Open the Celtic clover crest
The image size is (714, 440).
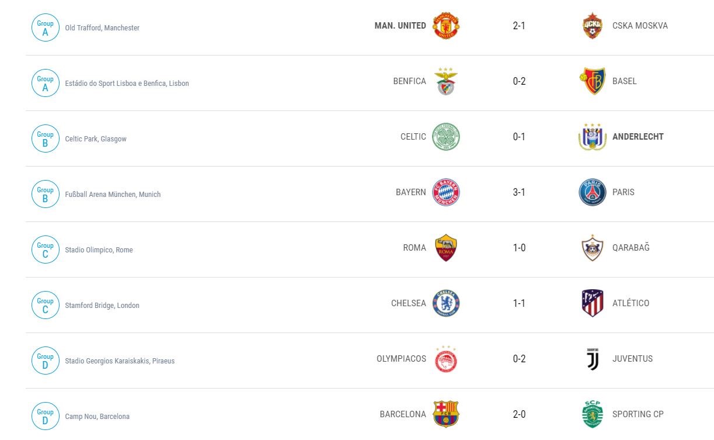click(446, 137)
